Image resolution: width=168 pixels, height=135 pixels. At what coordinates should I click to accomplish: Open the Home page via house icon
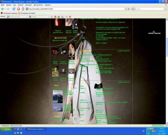[x=23, y=9]
